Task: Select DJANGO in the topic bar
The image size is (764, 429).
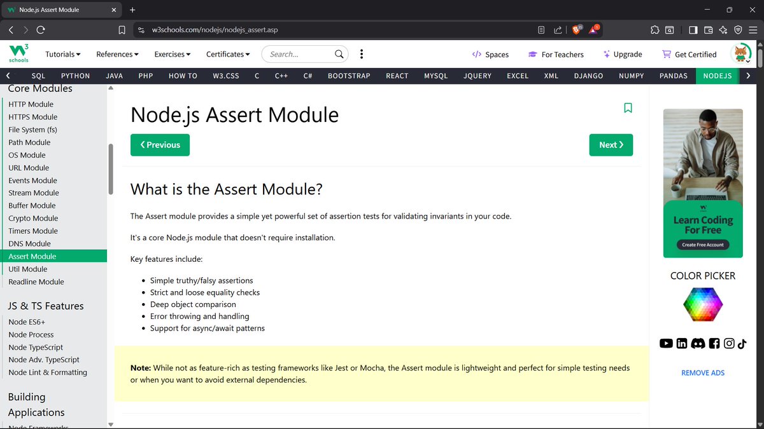Action: [588, 76]
